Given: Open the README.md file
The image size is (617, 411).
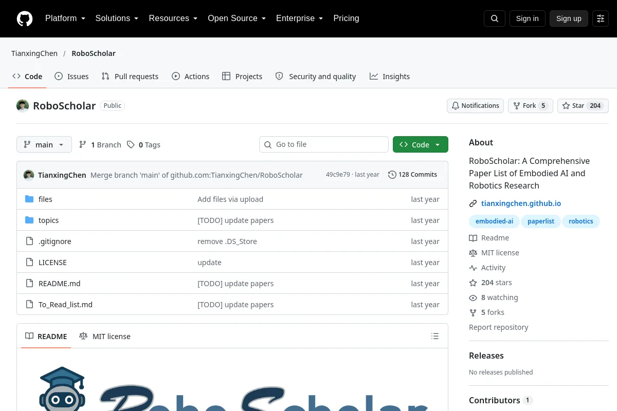Looking at the screenshot, I should point(60,284).
